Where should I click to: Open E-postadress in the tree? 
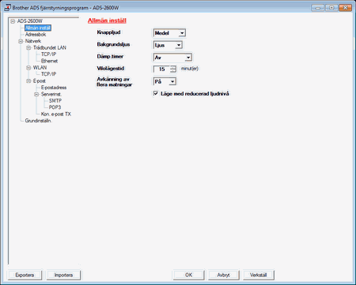(x=54, y=88)
